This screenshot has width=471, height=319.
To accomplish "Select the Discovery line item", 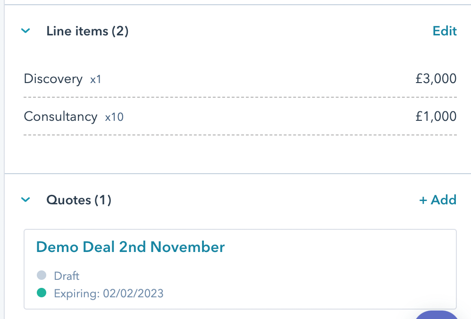I will click(53, 79).
